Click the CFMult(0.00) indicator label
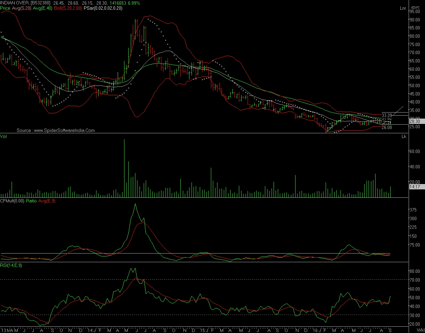 (12, 201)
